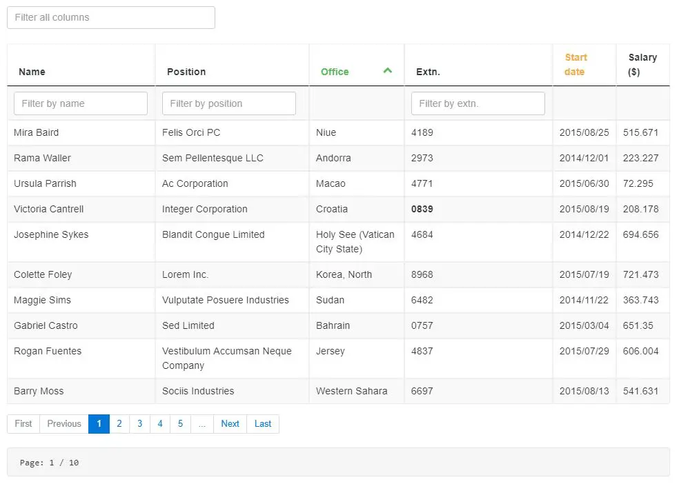Click the First page button
679x484 pixels.
(x=23, y=423)
